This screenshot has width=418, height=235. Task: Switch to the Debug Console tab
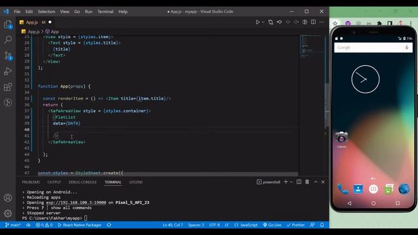[x=83, y=182]
